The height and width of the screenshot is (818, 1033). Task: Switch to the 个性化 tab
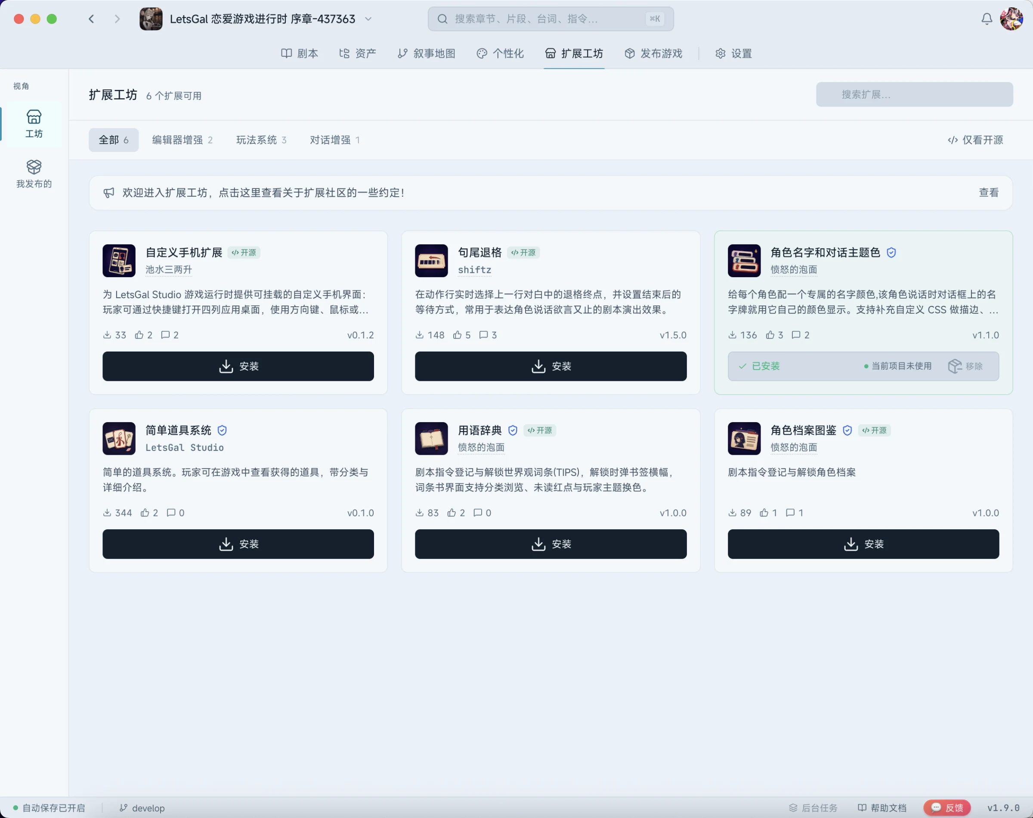point(500,54)
